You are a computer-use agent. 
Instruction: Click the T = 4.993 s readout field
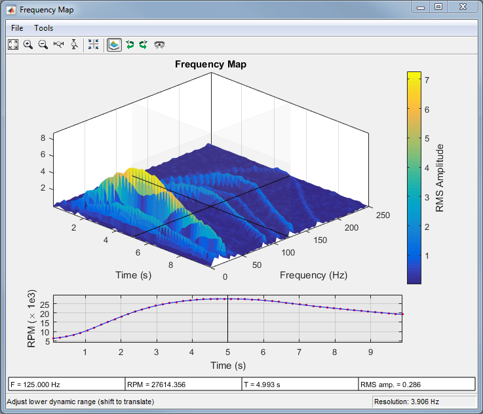click(x=299, y=384)
